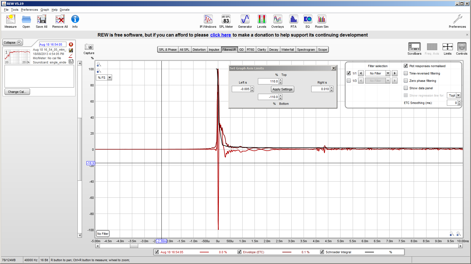The image size is (471, 264).
Task: Click horizontal zoom-in magnifier at graph bottom-right
Action: (x=459, y=234)
